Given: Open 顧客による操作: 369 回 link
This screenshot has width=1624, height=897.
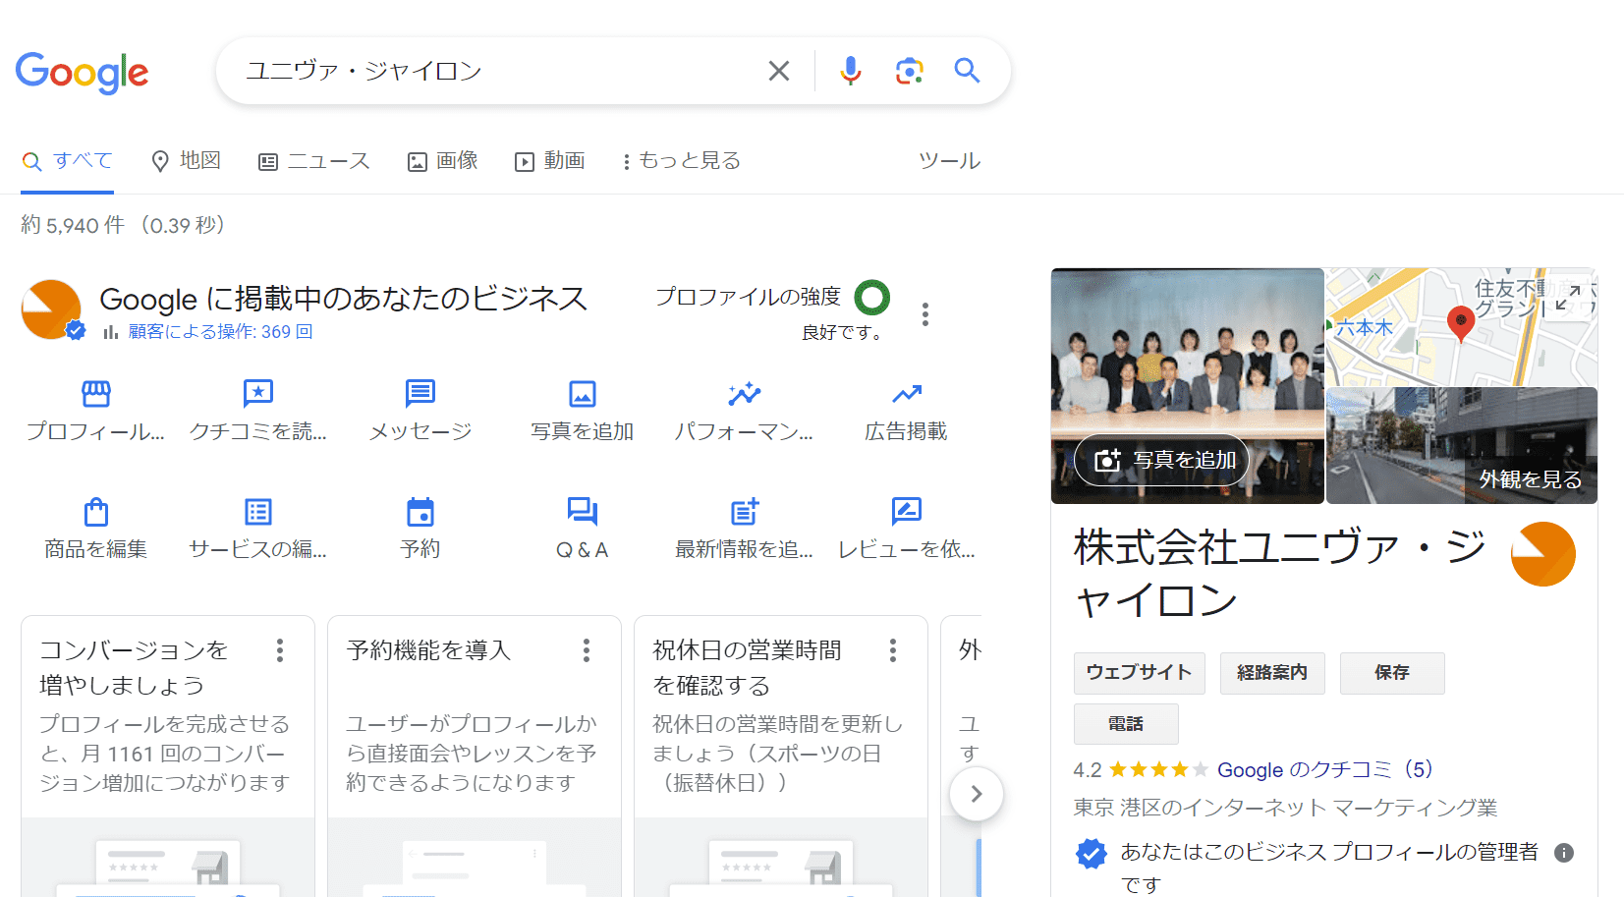Looking at the screenshot, I should pyautogui.click(x=220, y=332).
